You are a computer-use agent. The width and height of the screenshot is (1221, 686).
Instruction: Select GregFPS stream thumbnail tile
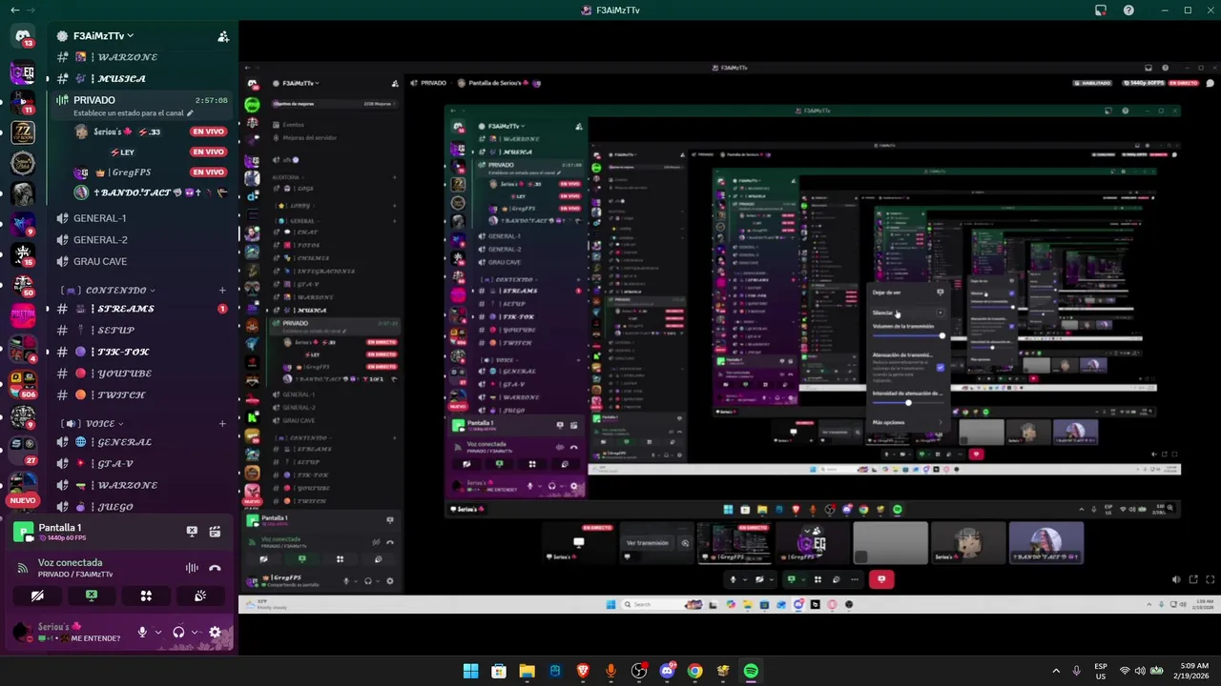(x=734, y=543)
